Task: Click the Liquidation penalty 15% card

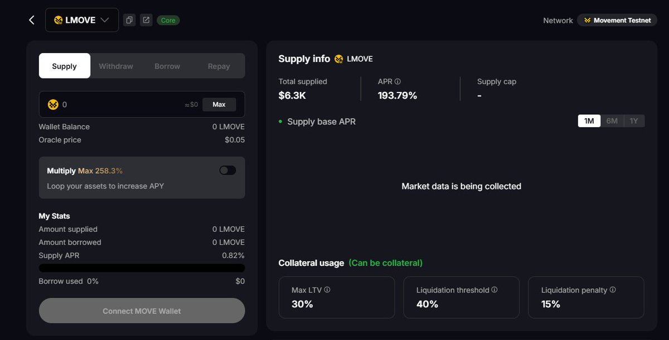Action: pos(586,297)
